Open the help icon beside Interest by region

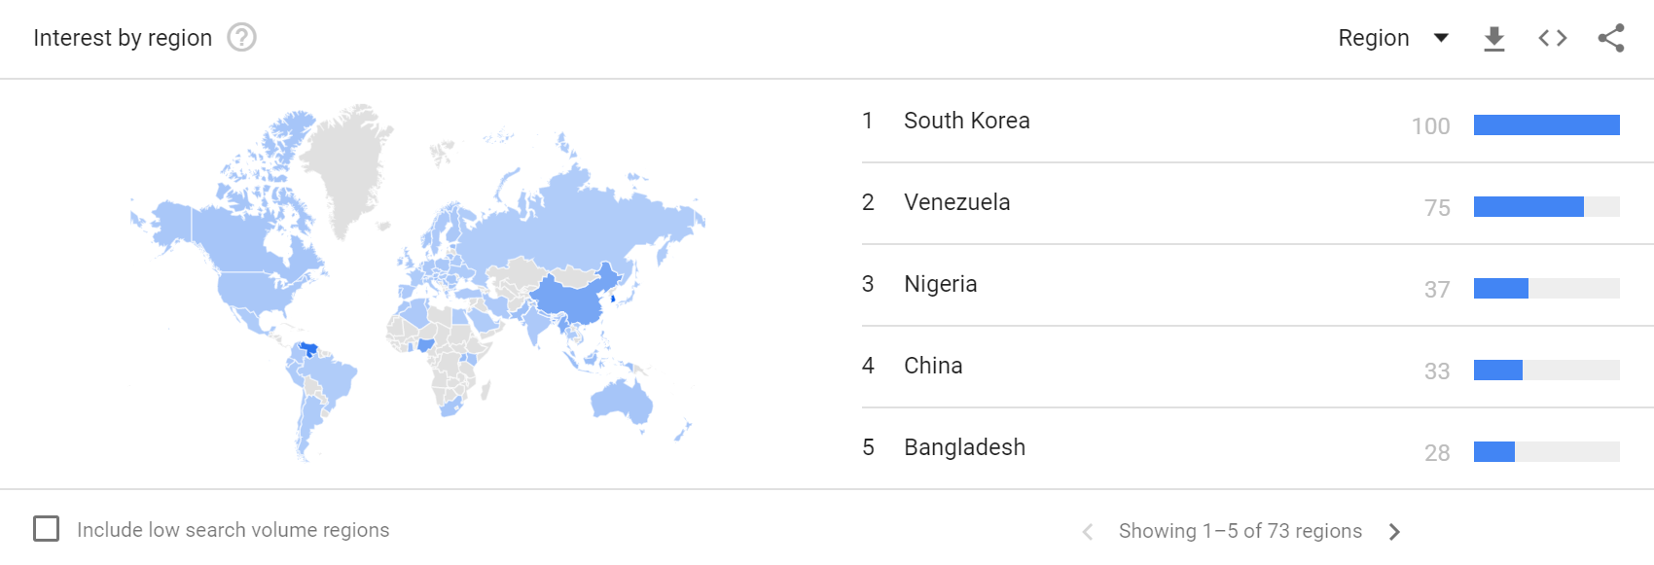[x=241, y=38]
